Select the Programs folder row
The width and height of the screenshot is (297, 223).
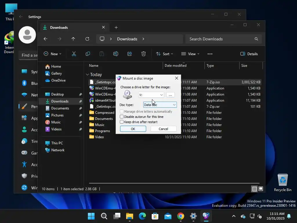[x=174, y=131]
